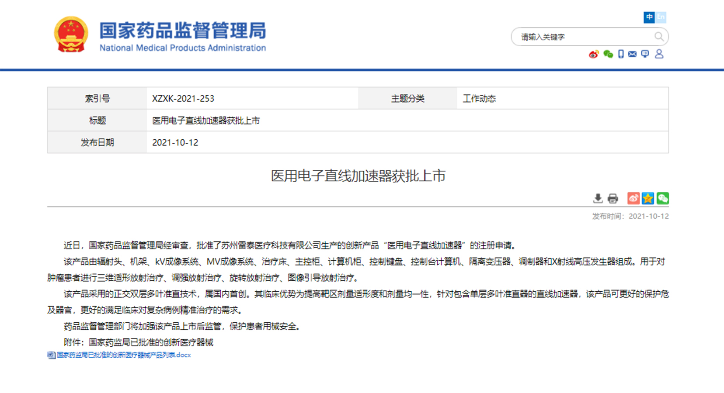
Task: Switch language to En (English)
Action: pos(660,17)
